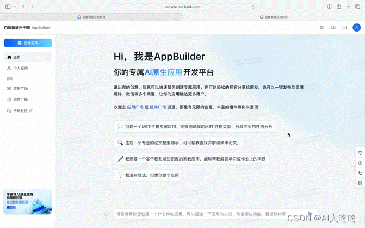This screenshot has width=365, height=228.
Task: Click the external link icon beside 千帆社区
Action: [x=30, y=110]
